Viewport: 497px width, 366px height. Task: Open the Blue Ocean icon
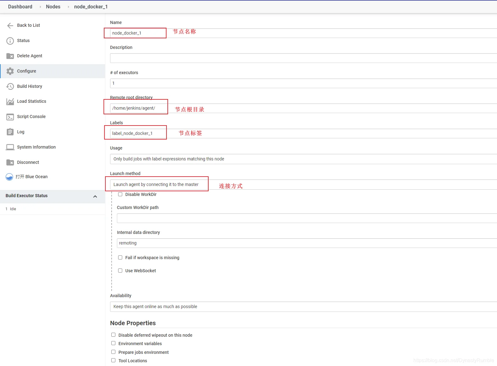(9, 177)
